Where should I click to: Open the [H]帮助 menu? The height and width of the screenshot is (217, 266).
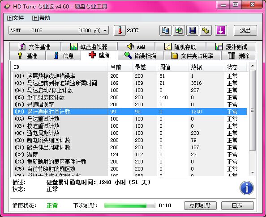[x=41, y=18]
